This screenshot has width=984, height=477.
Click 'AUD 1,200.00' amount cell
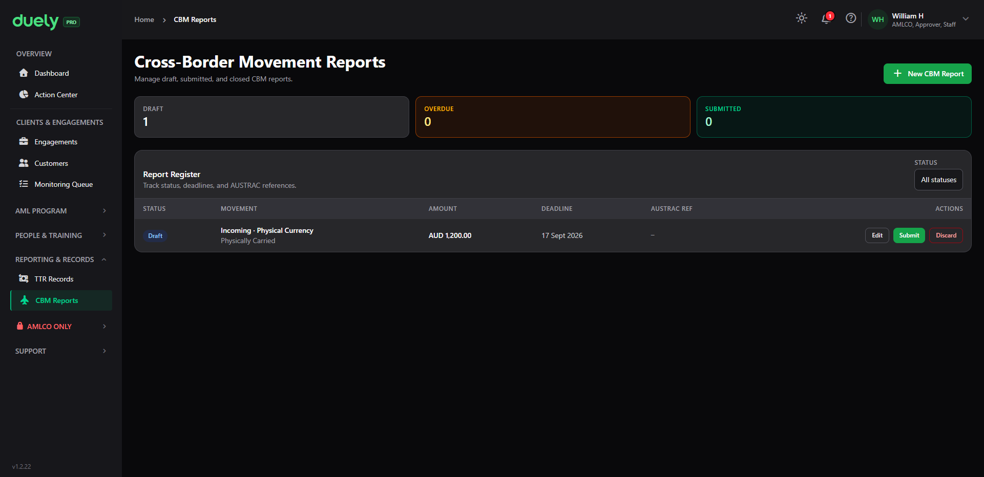[450, 235]
